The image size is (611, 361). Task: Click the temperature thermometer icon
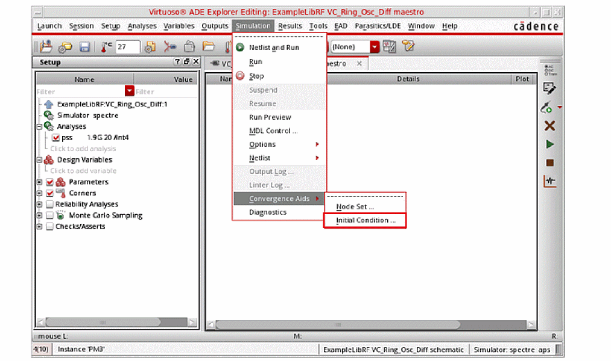(106, 47)
